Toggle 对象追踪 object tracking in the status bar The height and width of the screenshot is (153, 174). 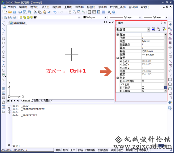[x=103, y=150]
